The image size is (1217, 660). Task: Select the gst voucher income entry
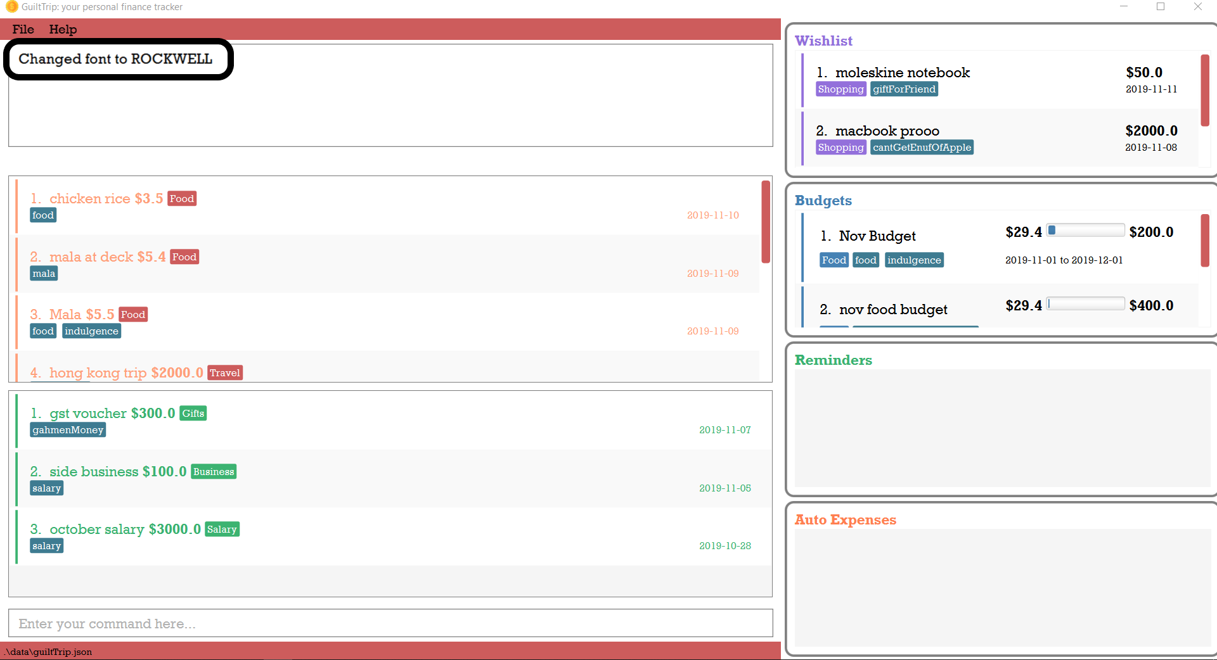pos(393,421)
